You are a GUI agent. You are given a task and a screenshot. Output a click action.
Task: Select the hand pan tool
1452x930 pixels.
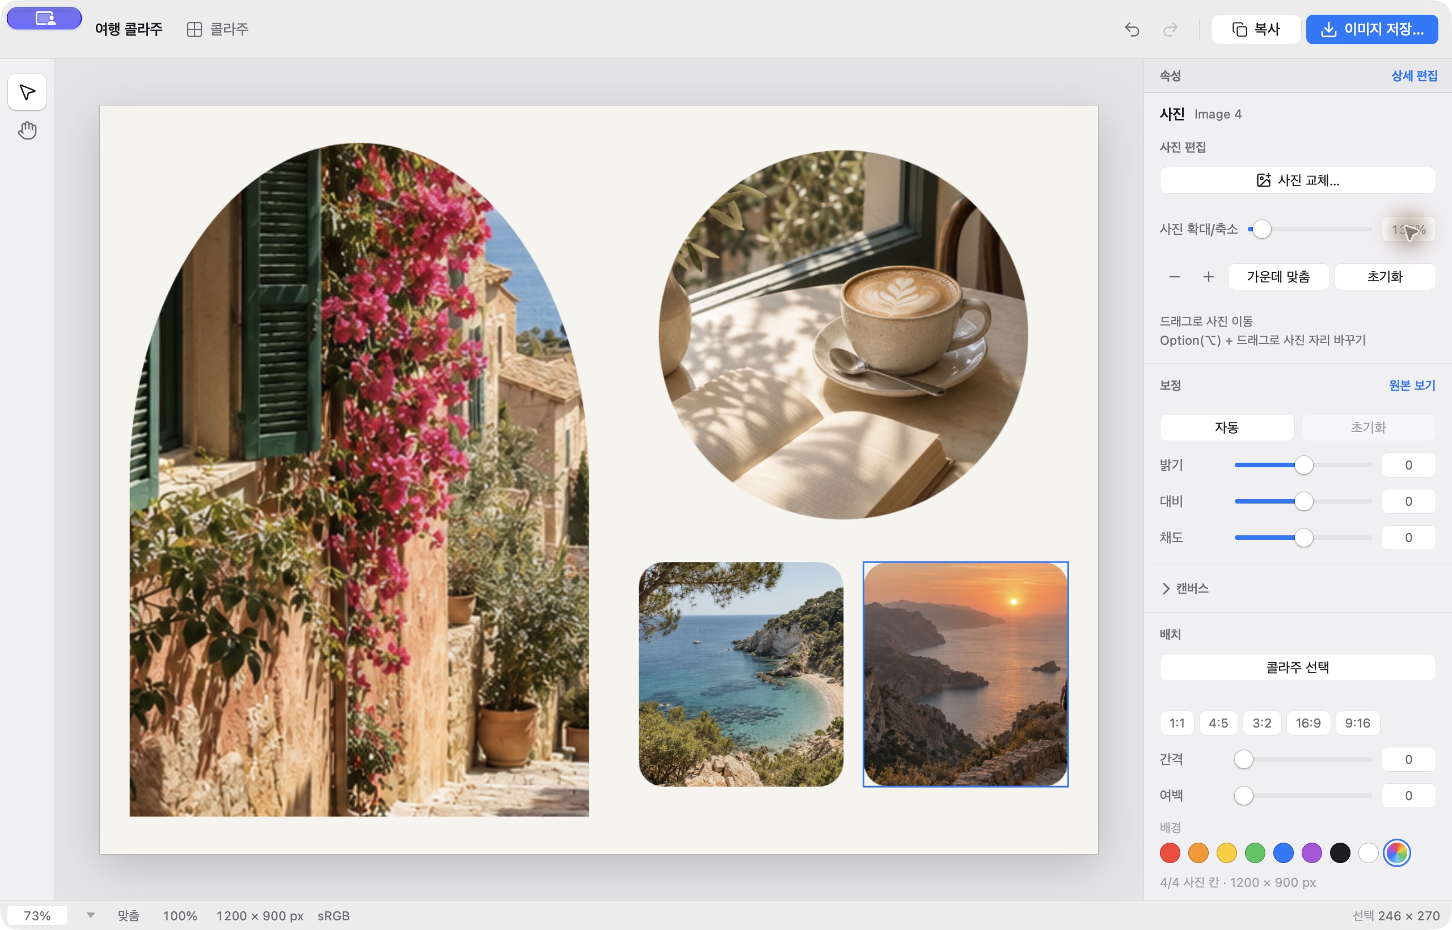point(27,130)
